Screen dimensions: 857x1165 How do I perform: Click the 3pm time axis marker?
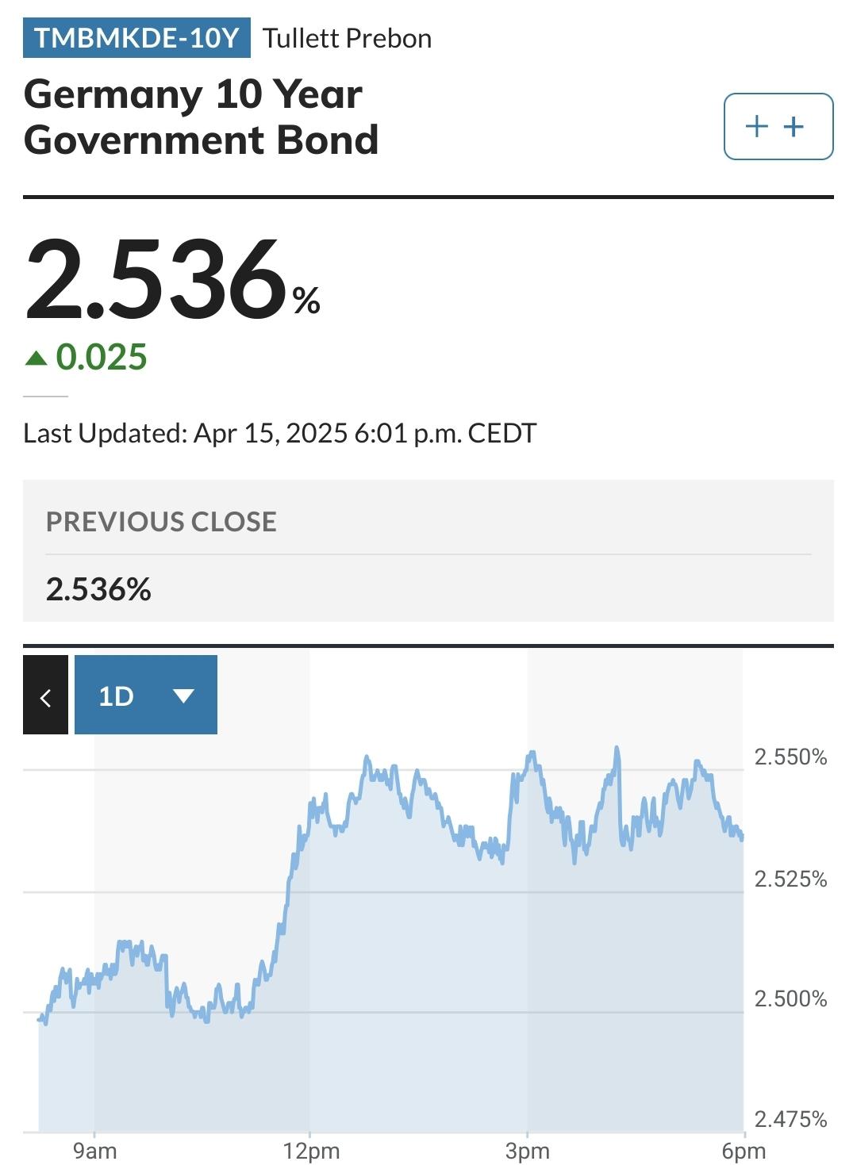[x=527, y=1151]
